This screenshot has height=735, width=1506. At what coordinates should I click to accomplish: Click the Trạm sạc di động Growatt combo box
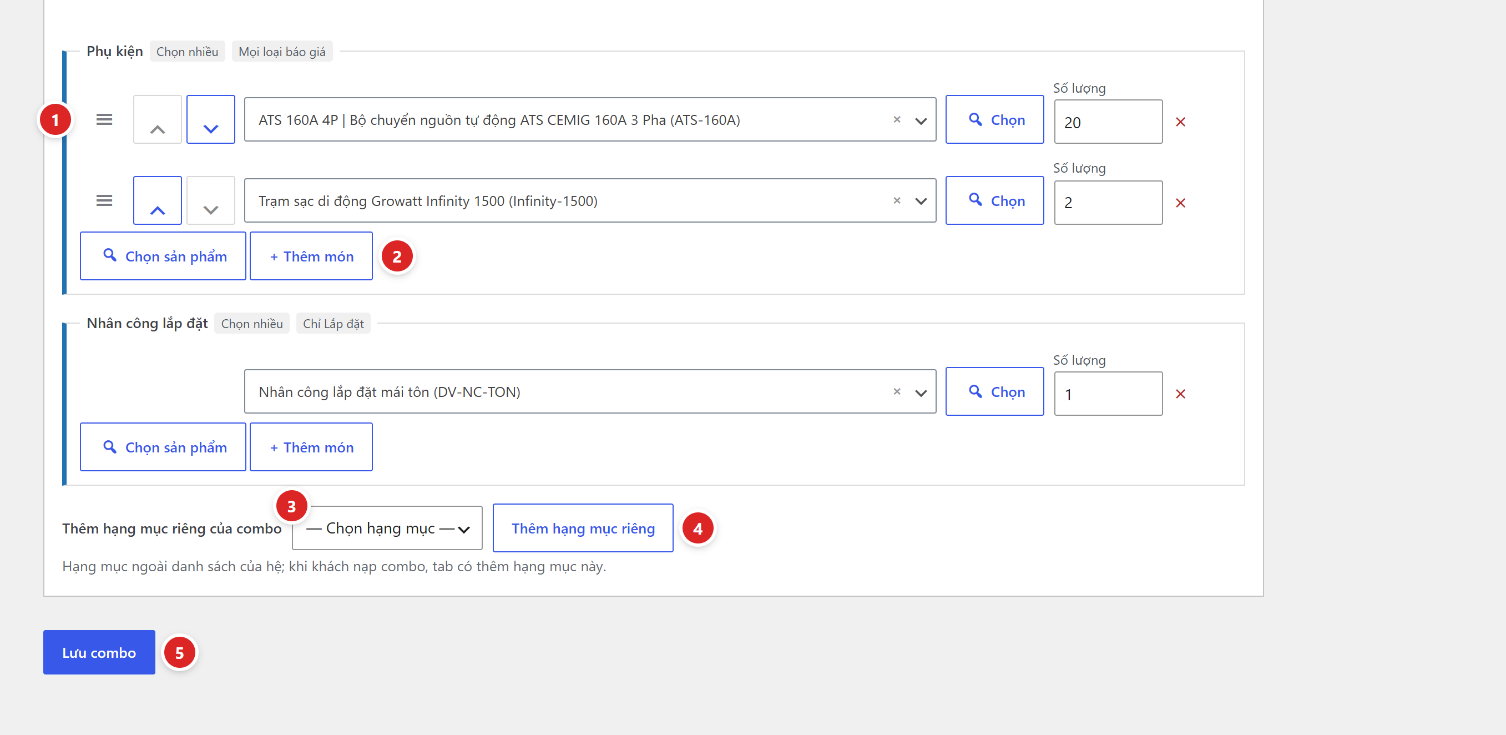(x=590, y=200)
